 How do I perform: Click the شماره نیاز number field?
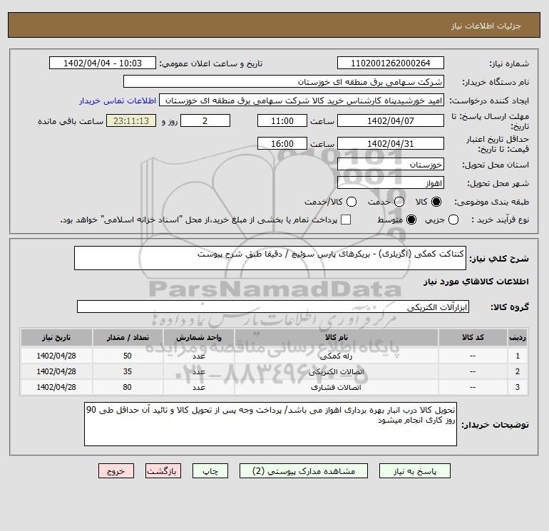(x=391, y=63)
